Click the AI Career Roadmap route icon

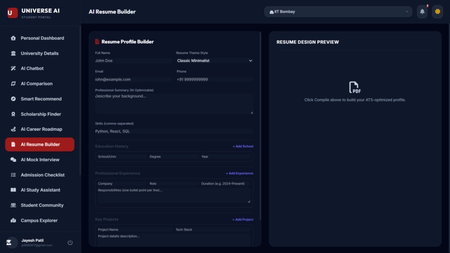pos(13,129)
